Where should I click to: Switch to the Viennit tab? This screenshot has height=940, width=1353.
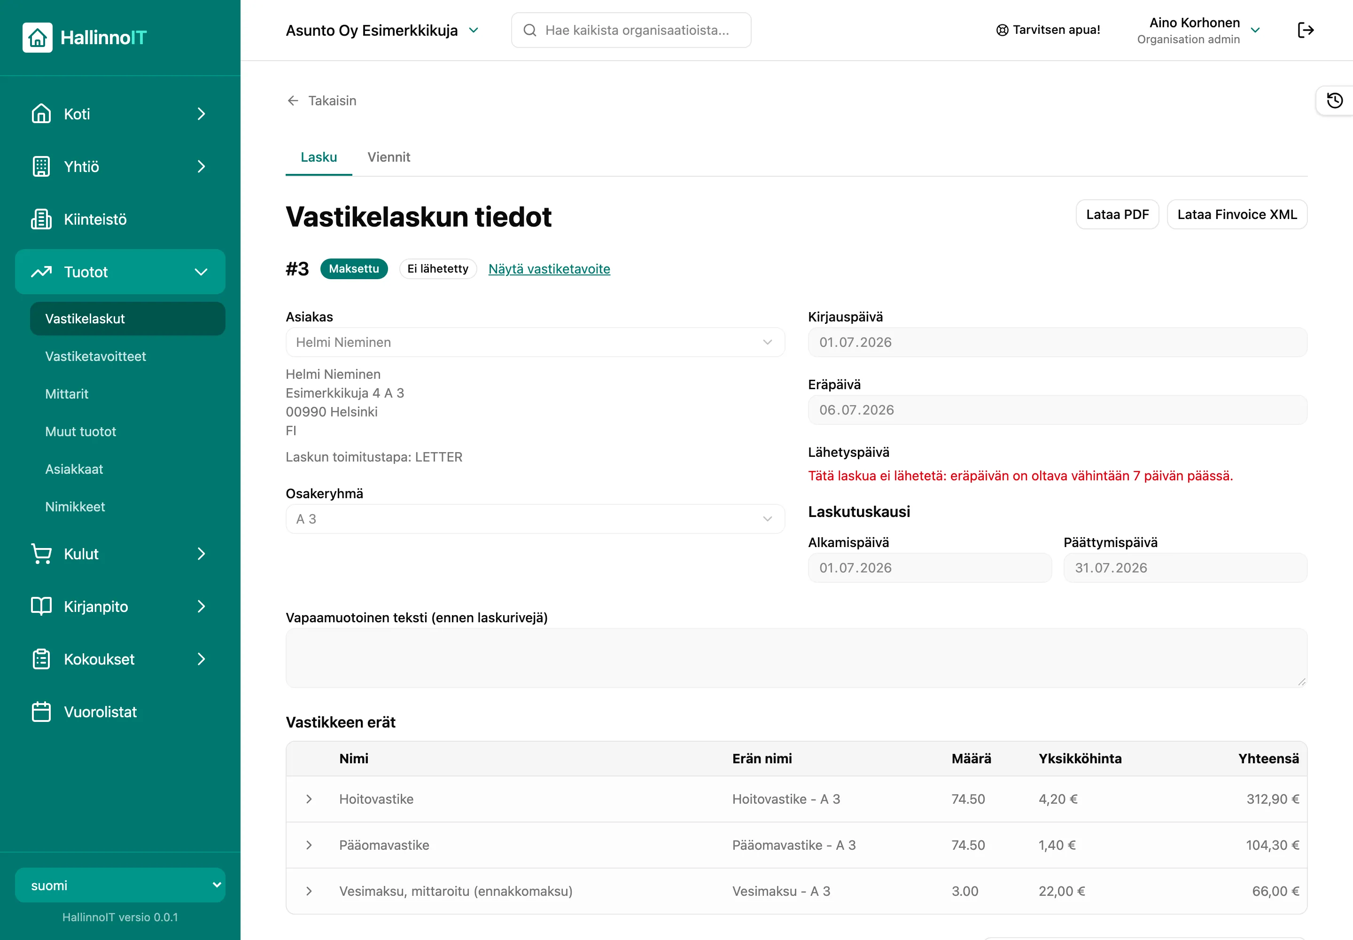pyautogui.click(x=389, y=157)
